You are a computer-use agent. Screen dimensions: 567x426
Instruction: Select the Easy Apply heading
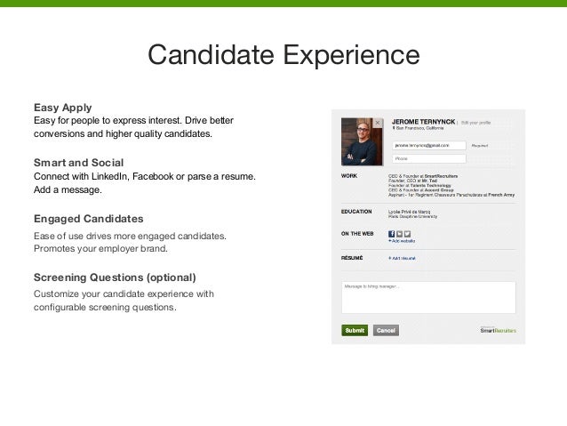click(x=62, y=107)
